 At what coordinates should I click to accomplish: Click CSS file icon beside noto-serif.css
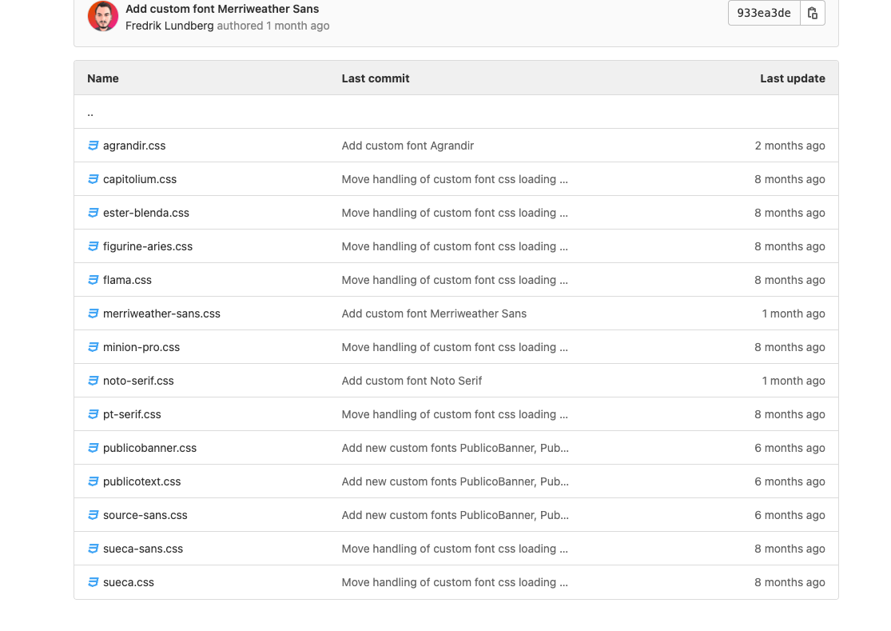click(93, 381)
